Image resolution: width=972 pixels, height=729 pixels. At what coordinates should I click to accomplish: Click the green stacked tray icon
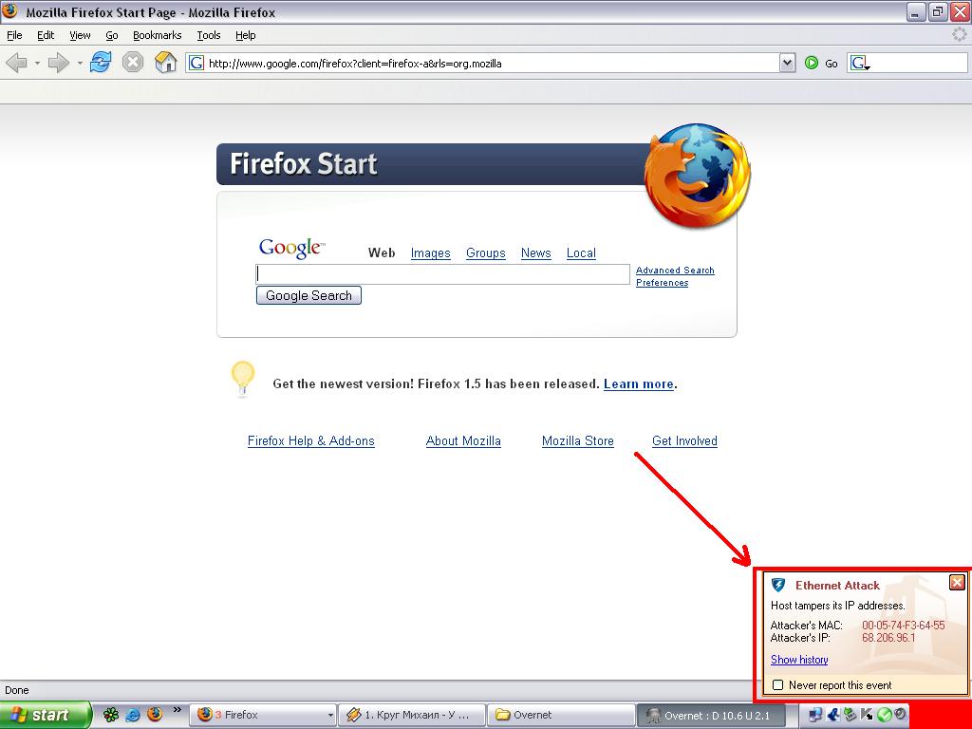point(850,715)
